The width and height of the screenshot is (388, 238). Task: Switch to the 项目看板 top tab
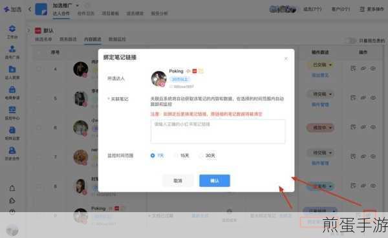[111, 14]
